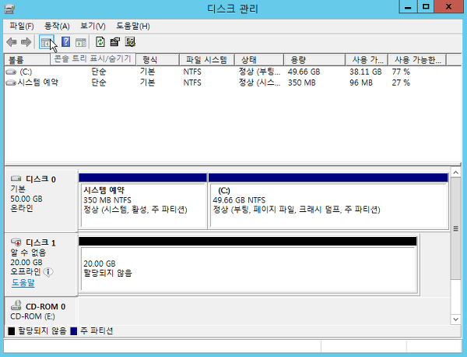Click the 38.11 GB free space cell
The image size is (467, 357).
(x=366, y=72)
